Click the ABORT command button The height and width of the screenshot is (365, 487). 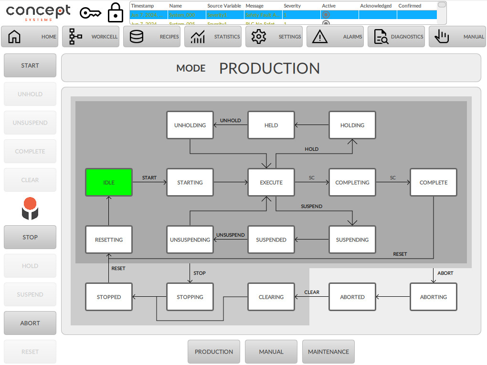coord(30,323)
